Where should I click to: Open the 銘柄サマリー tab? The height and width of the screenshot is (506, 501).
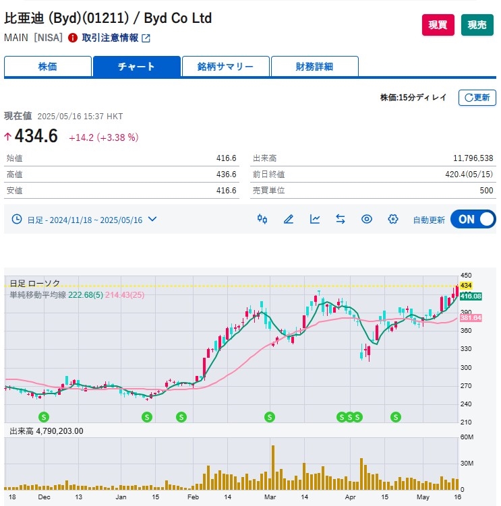pyautogui.click(x=226, y=67)
